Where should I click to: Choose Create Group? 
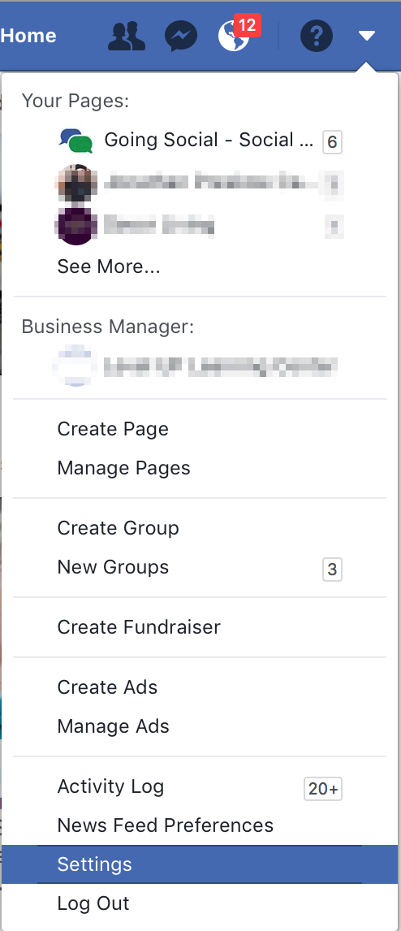pyautogui.click(x=200, y=528)
